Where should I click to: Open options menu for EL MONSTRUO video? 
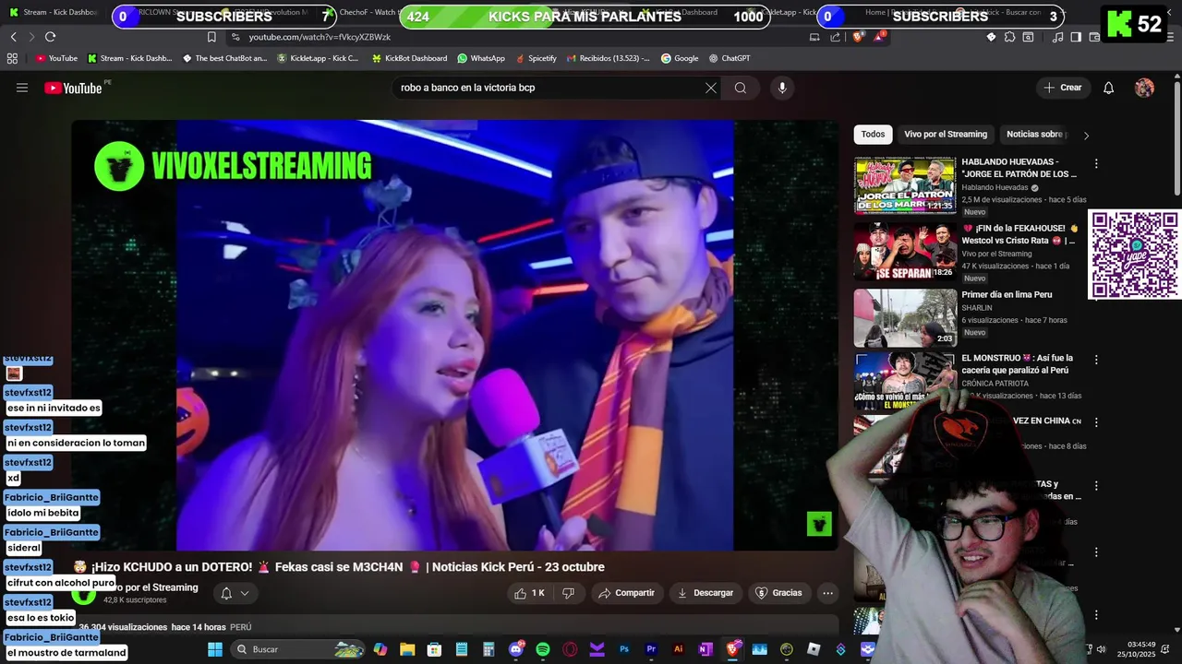(x=1096, y=360)
